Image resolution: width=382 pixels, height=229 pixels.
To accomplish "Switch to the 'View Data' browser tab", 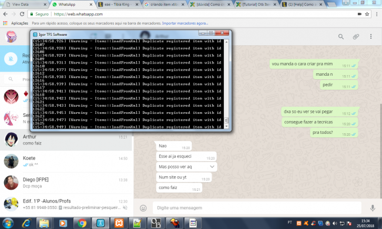I will [x=26, y=4].
